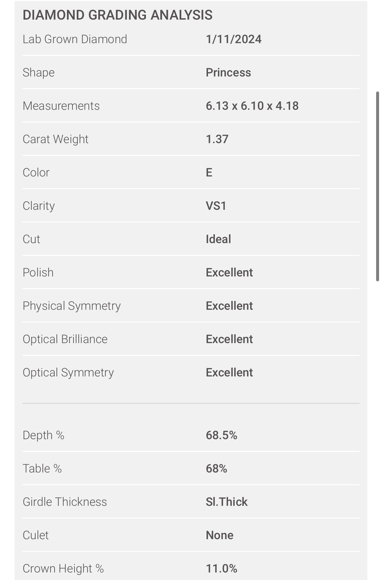Viewport: 382px width, 580px height.
Task: Click the crown height value 11.0%
Action: (x=221, y=569)
